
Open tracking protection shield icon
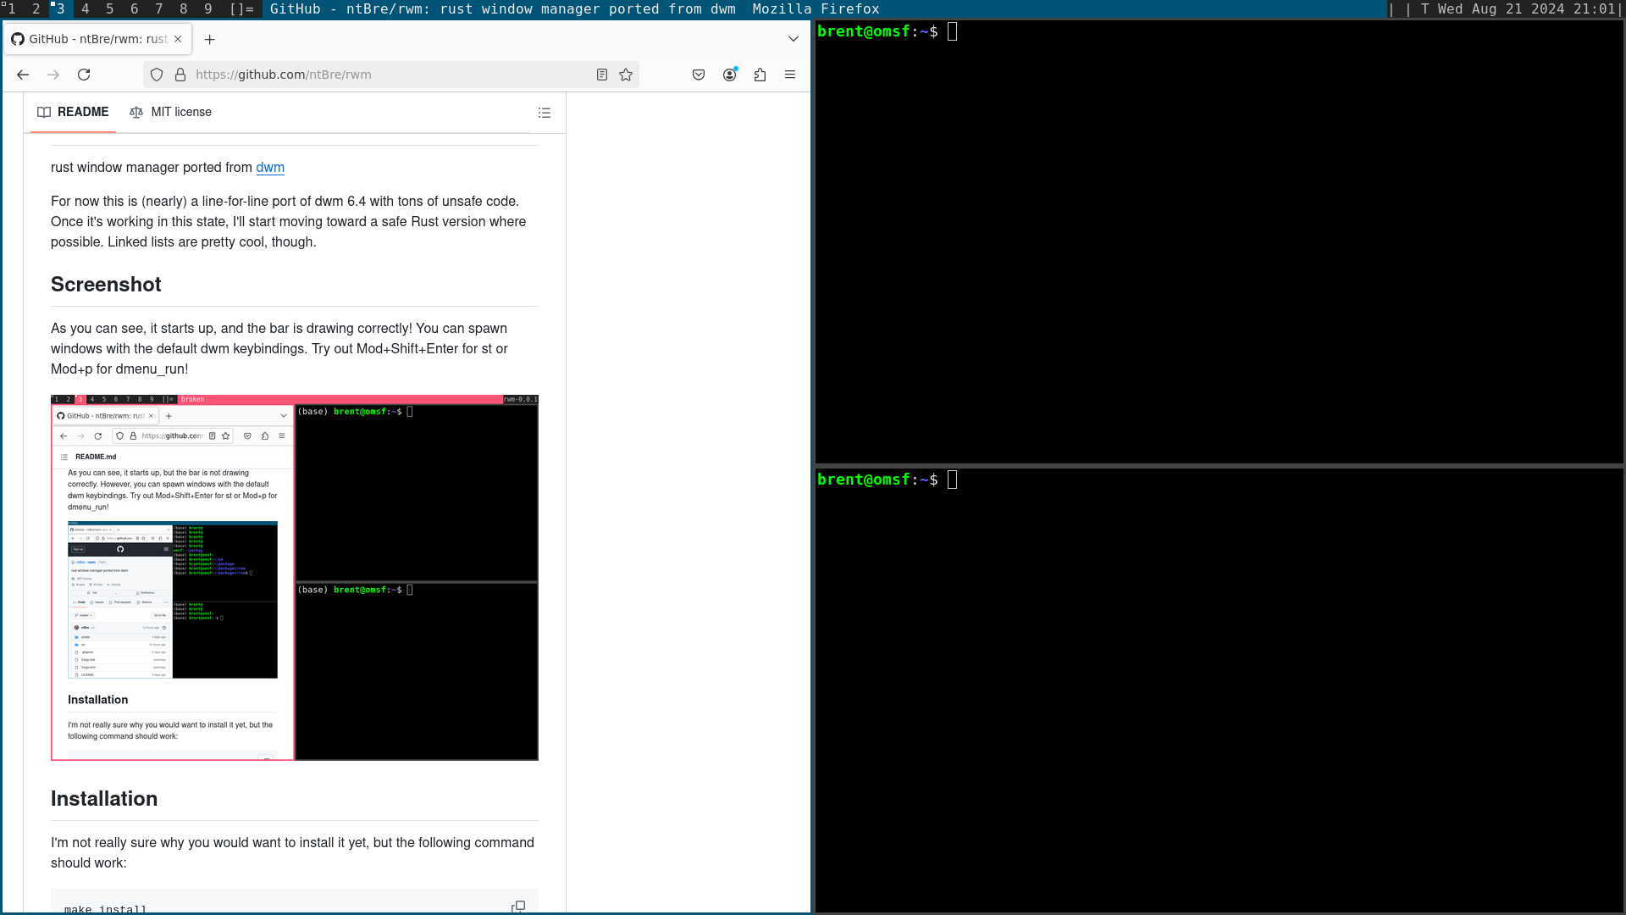[157, 75]
